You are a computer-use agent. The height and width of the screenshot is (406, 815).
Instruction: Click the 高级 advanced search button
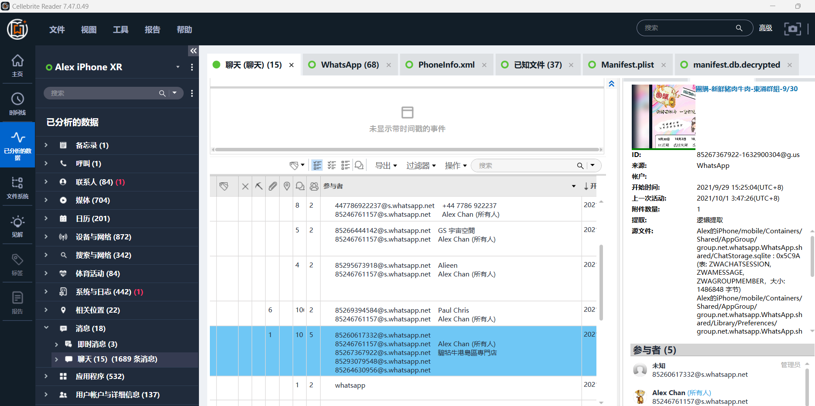click(x=766, y=28)
